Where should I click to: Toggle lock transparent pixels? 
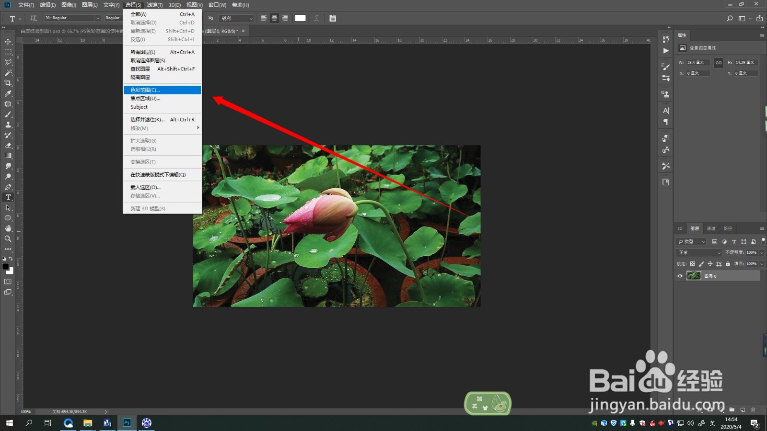click(x=692, y=264)
